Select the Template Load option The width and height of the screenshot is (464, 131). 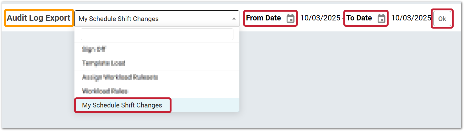(x=157, y=63)
